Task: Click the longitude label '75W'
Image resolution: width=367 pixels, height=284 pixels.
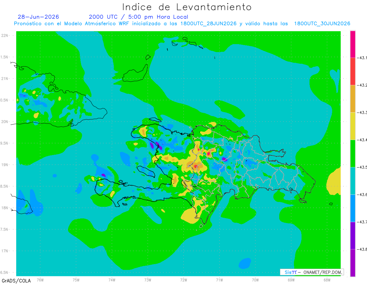Action: 76,280
